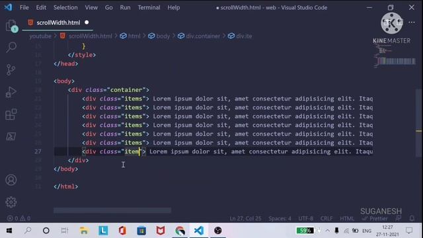Viewport: 423px width, 238px height.
Task: Open File Explorer from the taskbar
Action: 84,231
